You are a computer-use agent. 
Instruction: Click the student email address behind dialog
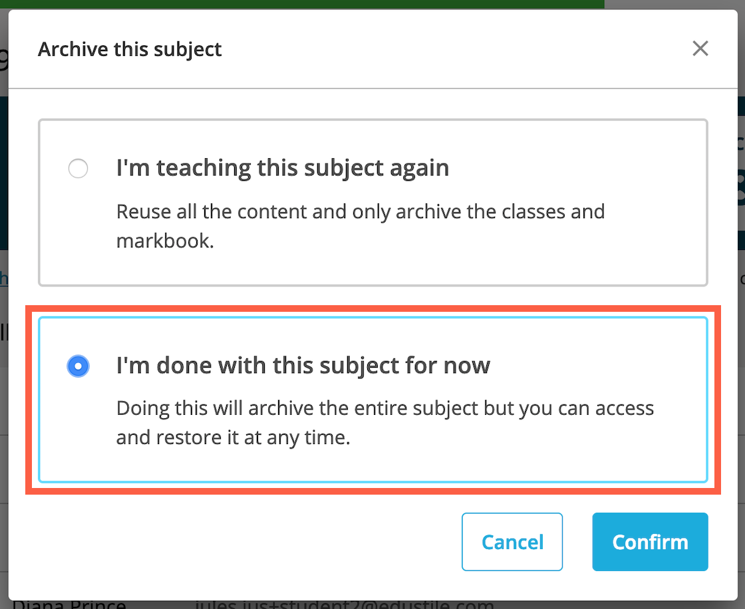[345, 605]
